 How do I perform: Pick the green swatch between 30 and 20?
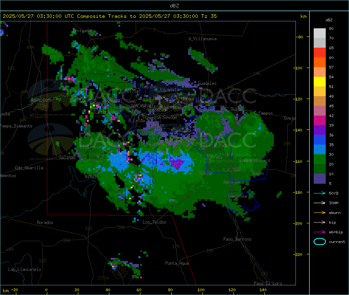320,159
